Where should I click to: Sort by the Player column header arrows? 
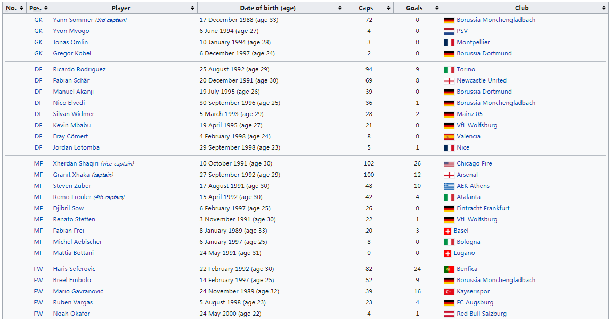[192, 8]
